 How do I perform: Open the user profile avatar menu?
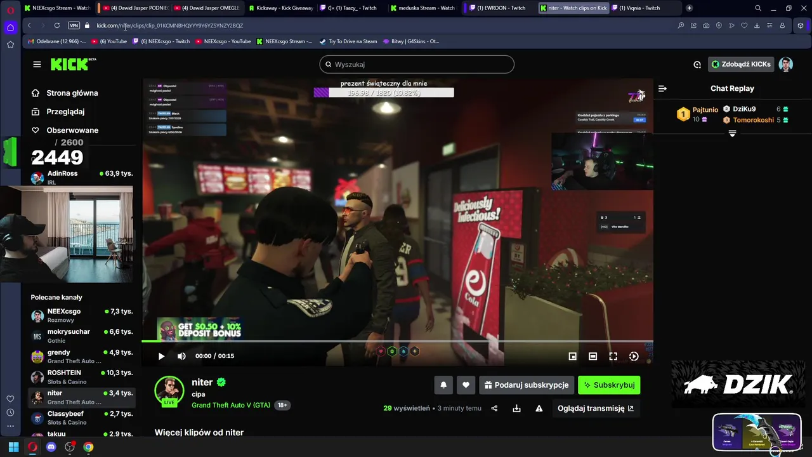[x=785, y=64]
